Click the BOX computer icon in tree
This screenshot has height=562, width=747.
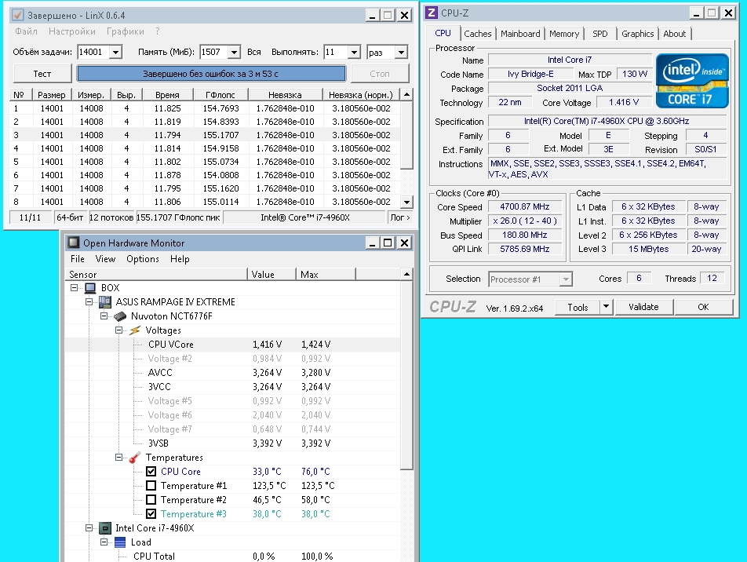[x=90, y=288]
